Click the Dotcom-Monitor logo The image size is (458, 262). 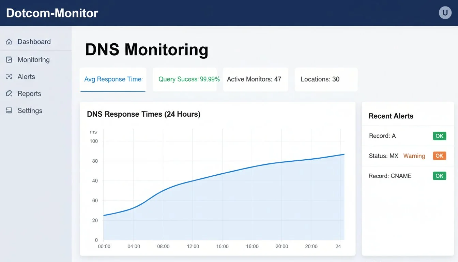[x=52, y=13]
